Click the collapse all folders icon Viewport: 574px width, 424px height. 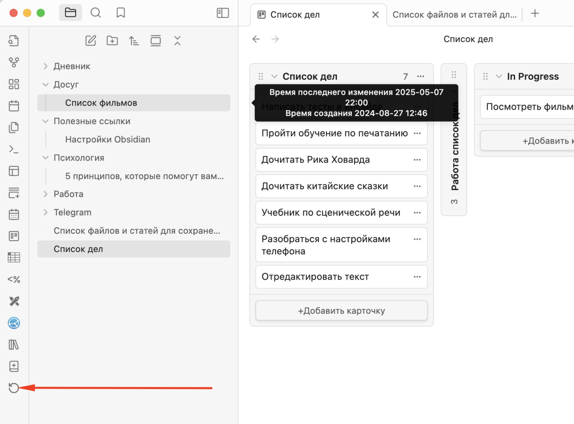177,41
